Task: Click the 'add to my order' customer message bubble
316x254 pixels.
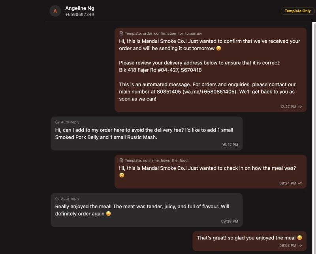Action: 147,134
